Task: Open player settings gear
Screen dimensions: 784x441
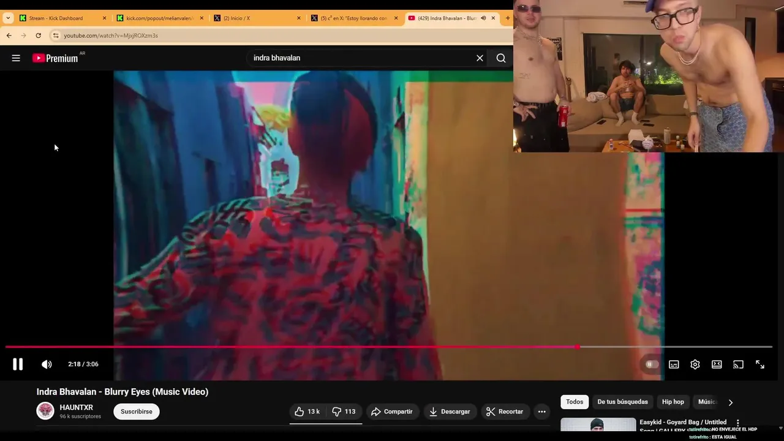Action: coord(695,364)
